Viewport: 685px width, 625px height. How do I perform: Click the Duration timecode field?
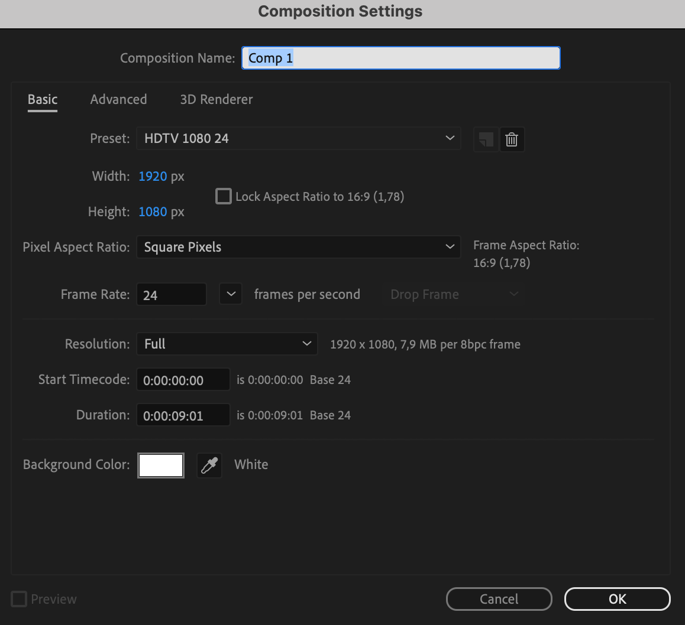[x=183, y=415]
